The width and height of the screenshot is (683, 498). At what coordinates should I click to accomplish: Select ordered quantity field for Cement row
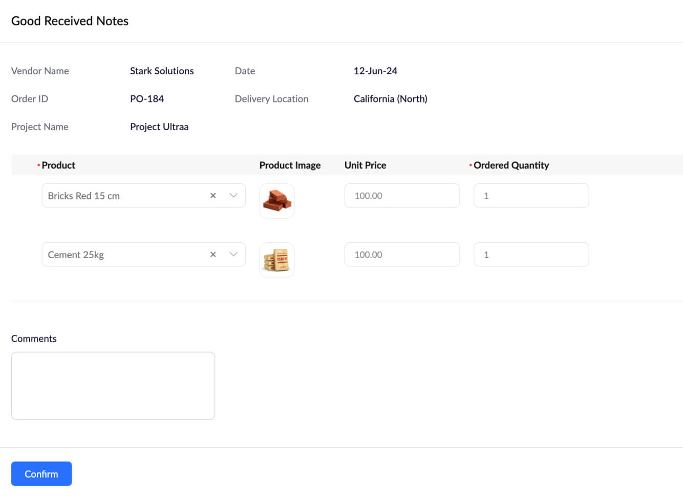531,255
